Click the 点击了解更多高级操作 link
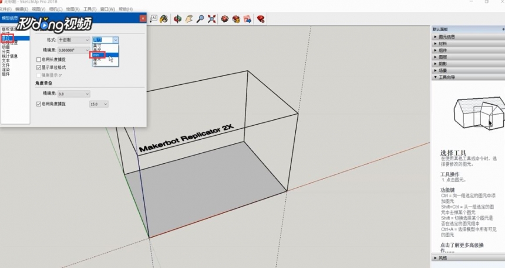The image size is (505, 268). pyautogui.click(x=462, y=248)
